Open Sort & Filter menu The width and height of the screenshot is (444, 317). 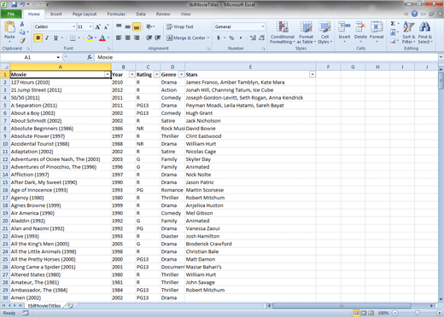click(409, 32)
